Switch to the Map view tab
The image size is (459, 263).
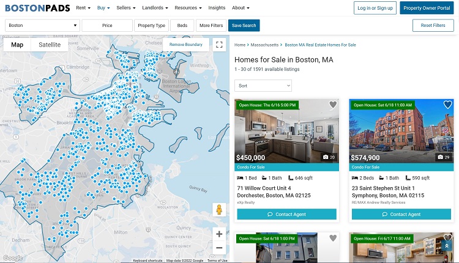[17, 45]
